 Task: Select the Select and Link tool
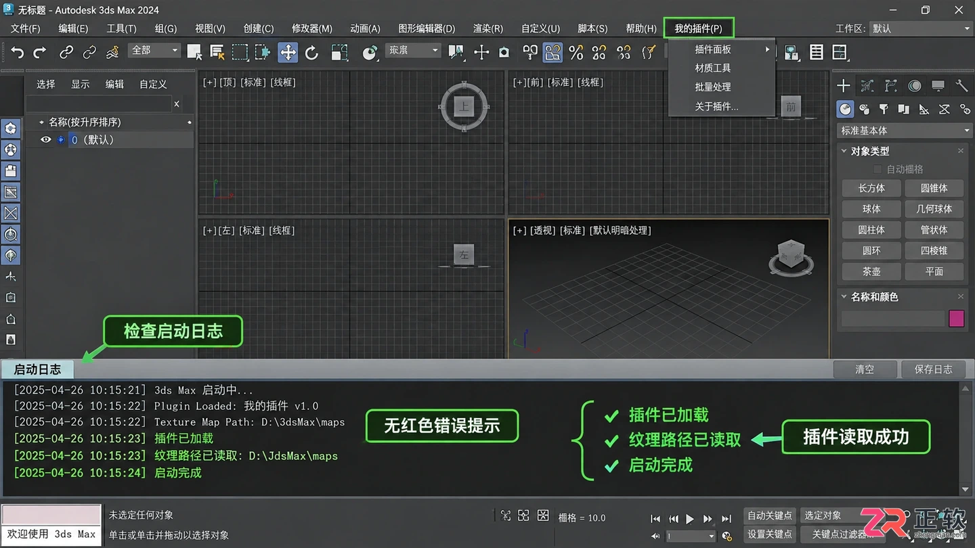coord(66,52)
